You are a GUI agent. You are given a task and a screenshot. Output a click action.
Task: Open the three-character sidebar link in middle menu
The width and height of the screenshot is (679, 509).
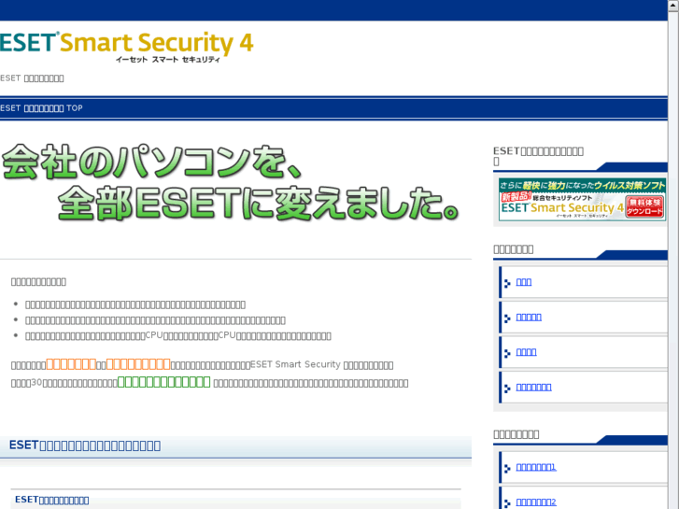coord(524,282)
